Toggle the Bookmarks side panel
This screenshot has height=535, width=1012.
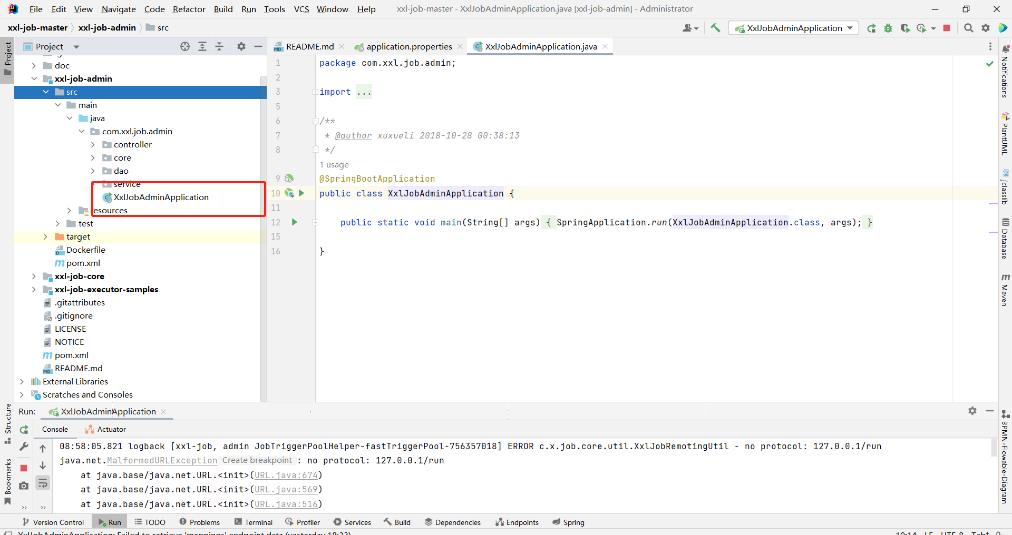point(8,481)
